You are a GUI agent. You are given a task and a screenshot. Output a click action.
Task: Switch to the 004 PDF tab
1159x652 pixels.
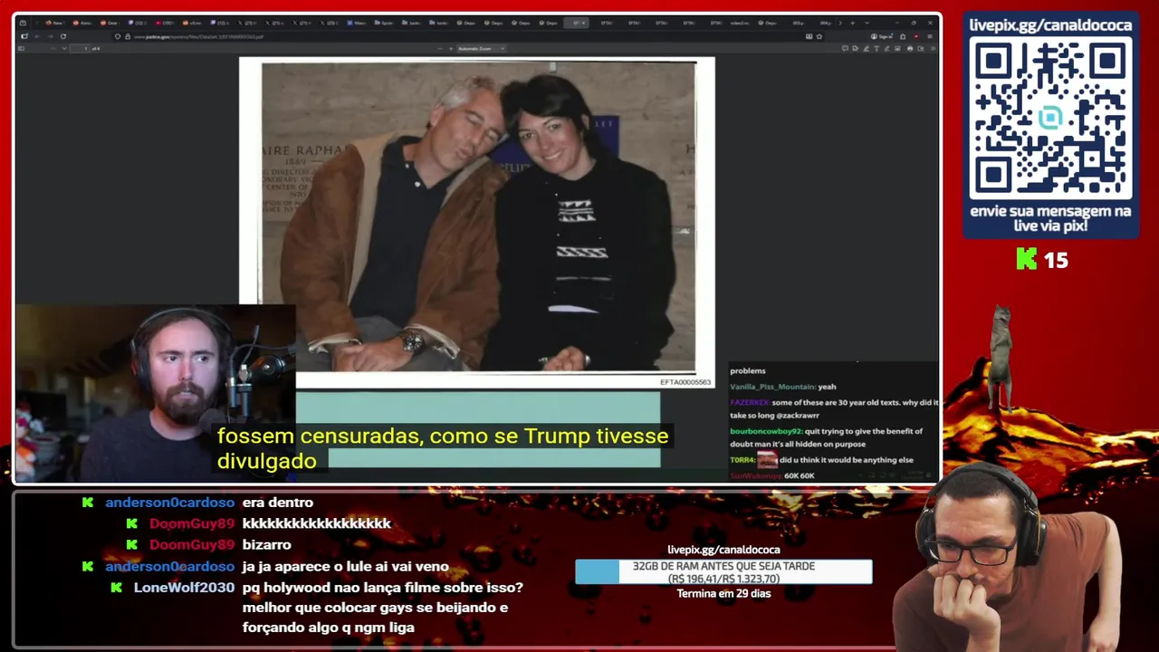(x=825, y=23)
